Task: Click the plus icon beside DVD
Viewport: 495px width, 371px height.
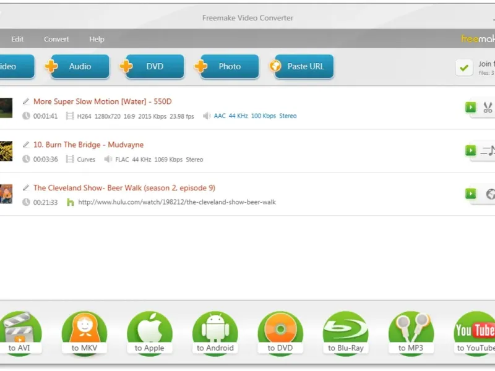Action: click(126, 66)
